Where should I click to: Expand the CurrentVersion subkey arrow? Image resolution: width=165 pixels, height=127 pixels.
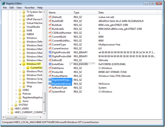pos(24,68)
